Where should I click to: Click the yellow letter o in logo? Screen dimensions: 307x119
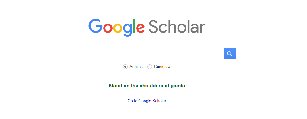point(118,28)
